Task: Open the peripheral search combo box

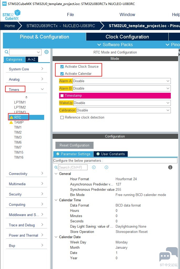Action: click(x=25, y=52)
